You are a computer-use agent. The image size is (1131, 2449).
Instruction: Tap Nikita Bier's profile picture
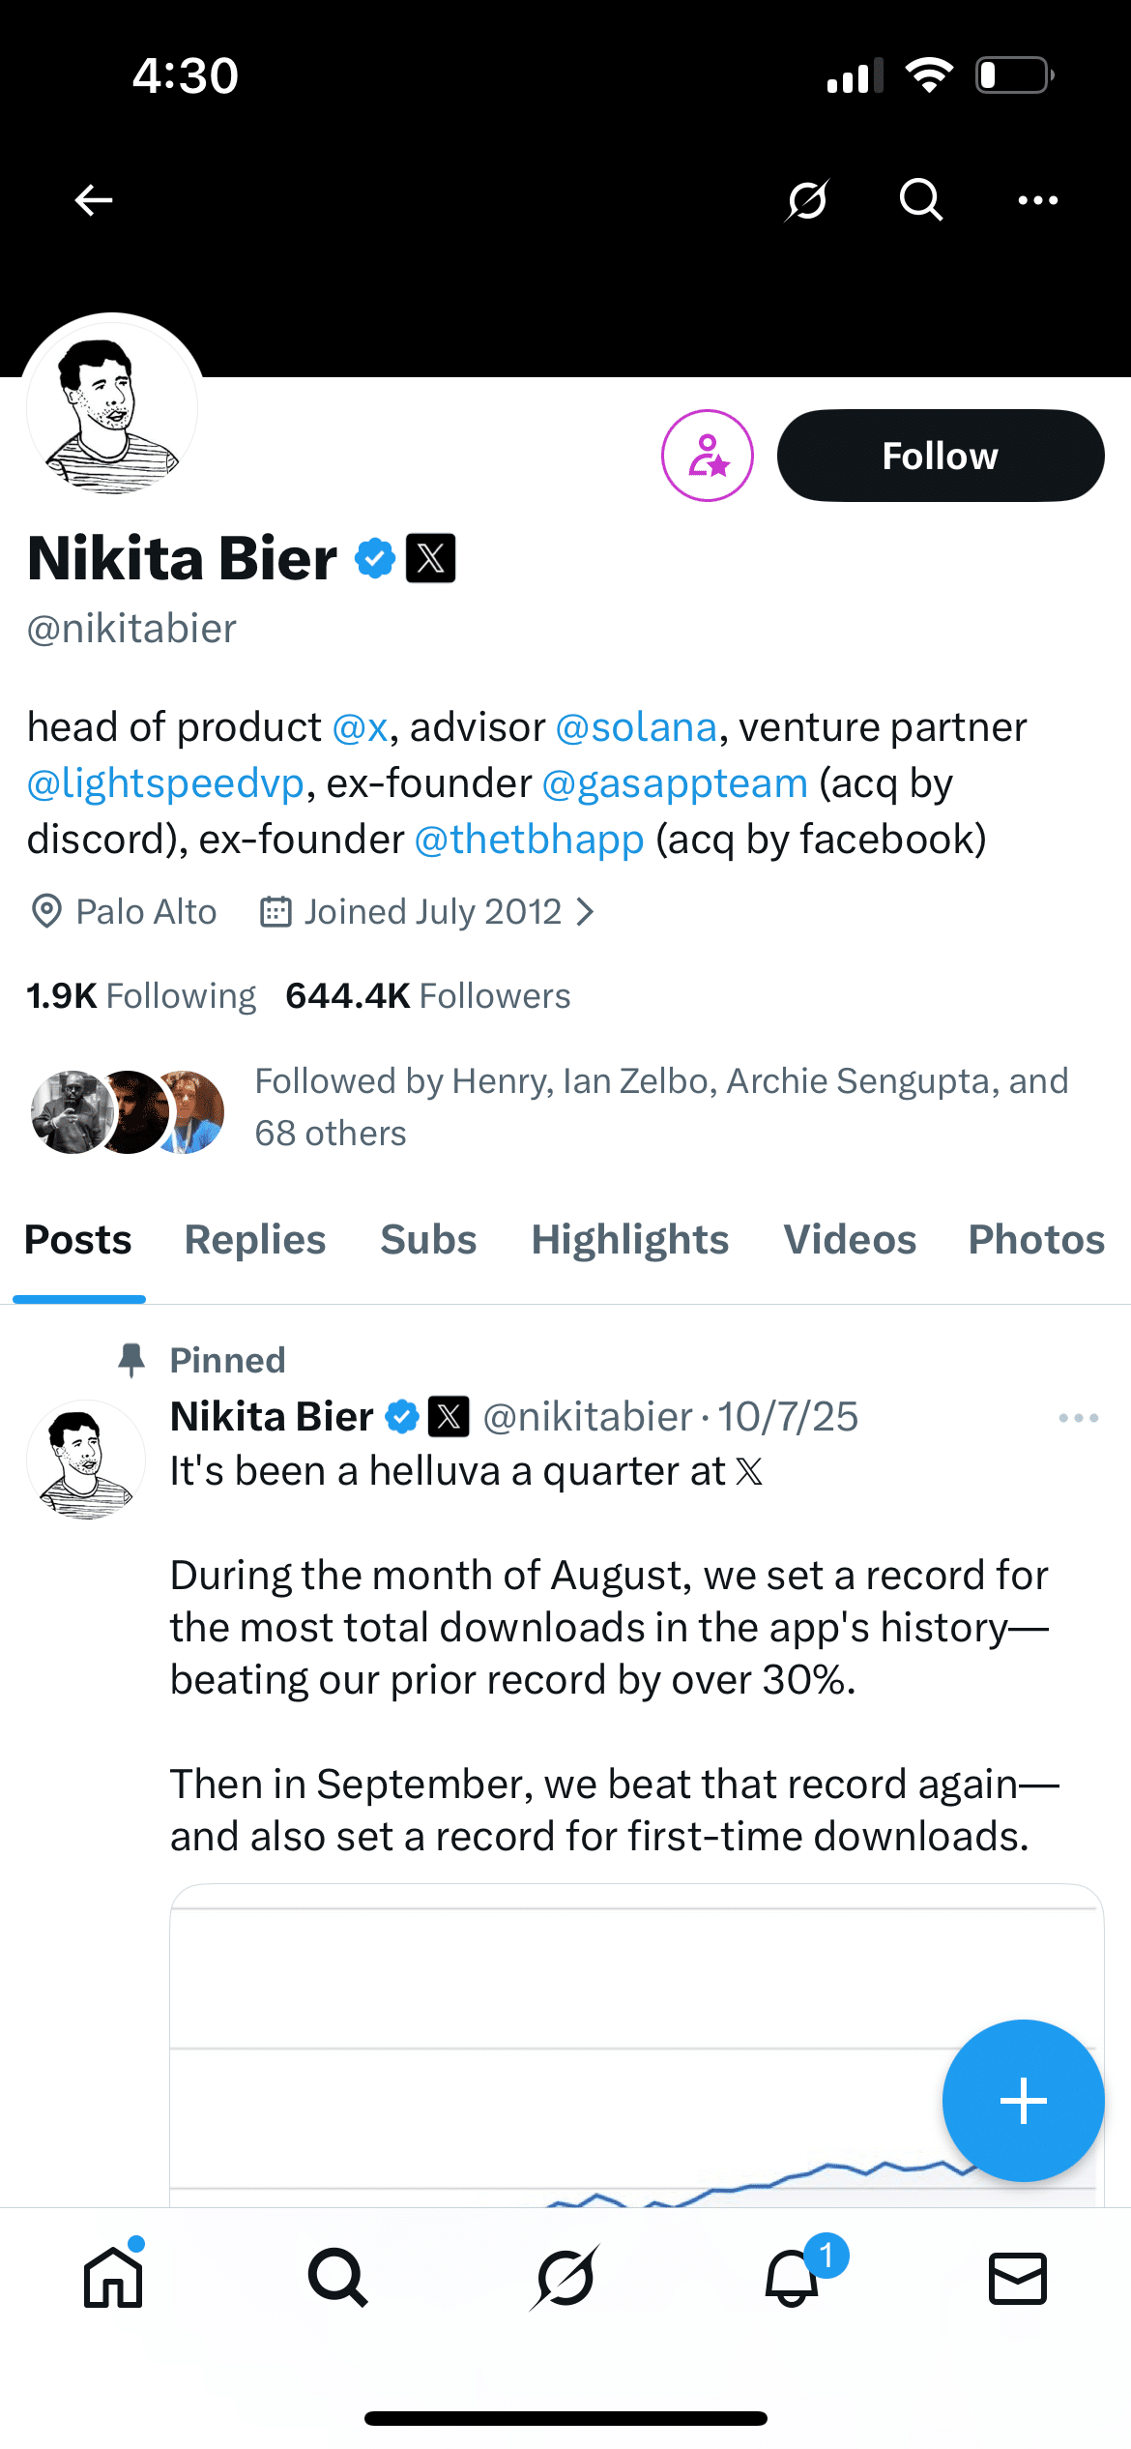[112, 408]
